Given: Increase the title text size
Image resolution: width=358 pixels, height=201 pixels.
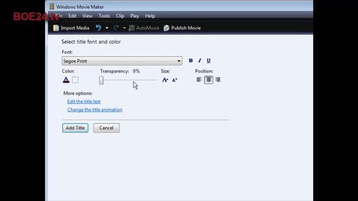Looking at the screenshot, I should [x=165, y=80].
